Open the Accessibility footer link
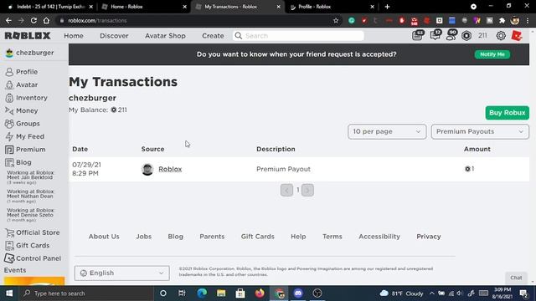The width and height of the screenshot is (536, 301). (x=379, y=236)
